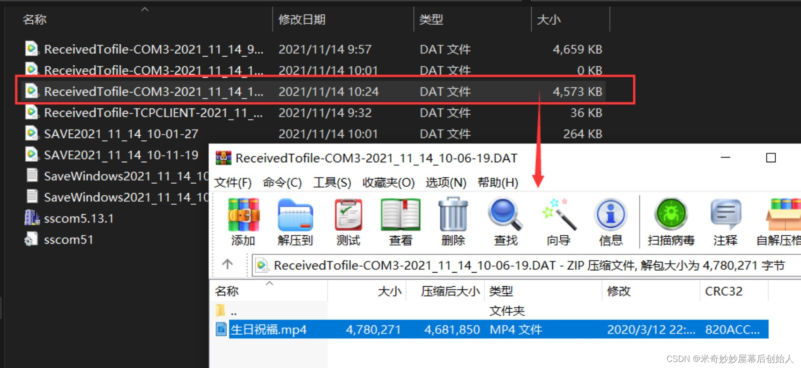
Task: Sort archive list by 名称 column
Action: (227, 291)
